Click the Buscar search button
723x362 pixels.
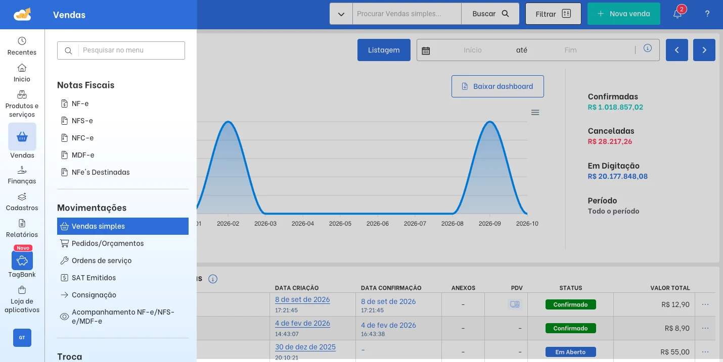[x=490, y=14]
